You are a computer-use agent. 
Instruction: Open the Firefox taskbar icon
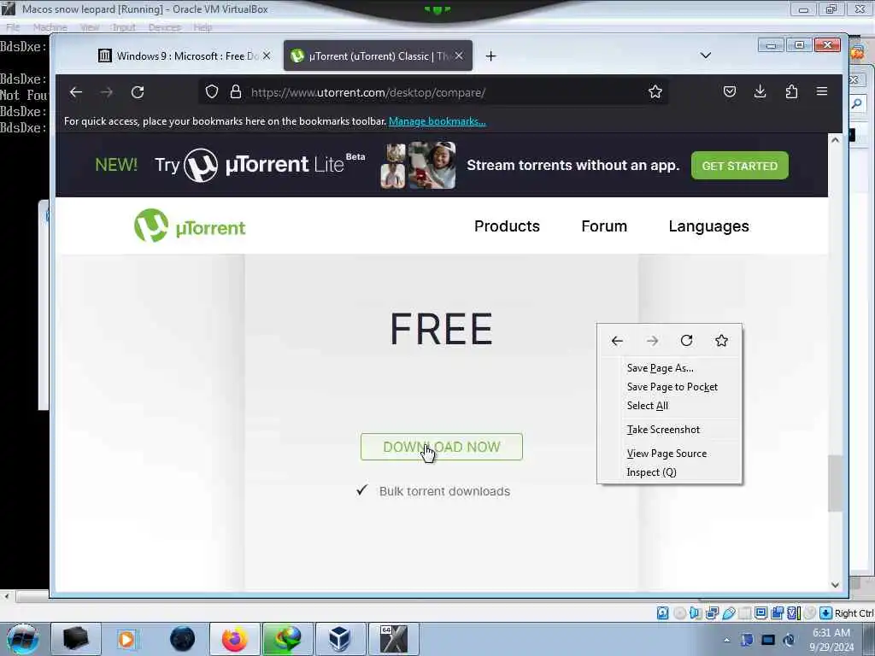(x=235, y=639)
